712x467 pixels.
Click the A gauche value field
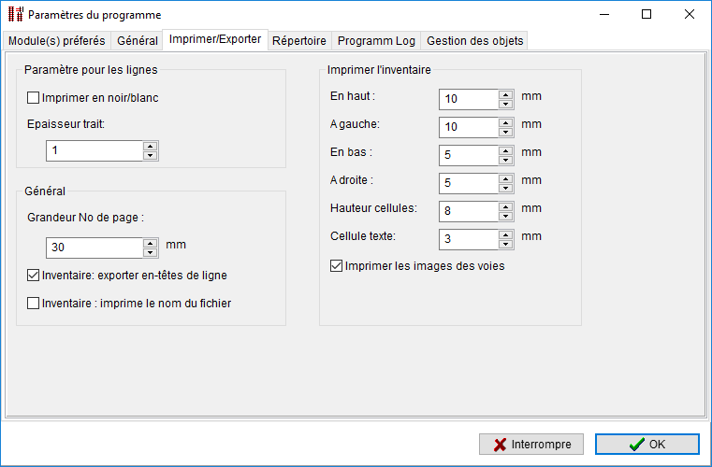[x=469, y=127]
